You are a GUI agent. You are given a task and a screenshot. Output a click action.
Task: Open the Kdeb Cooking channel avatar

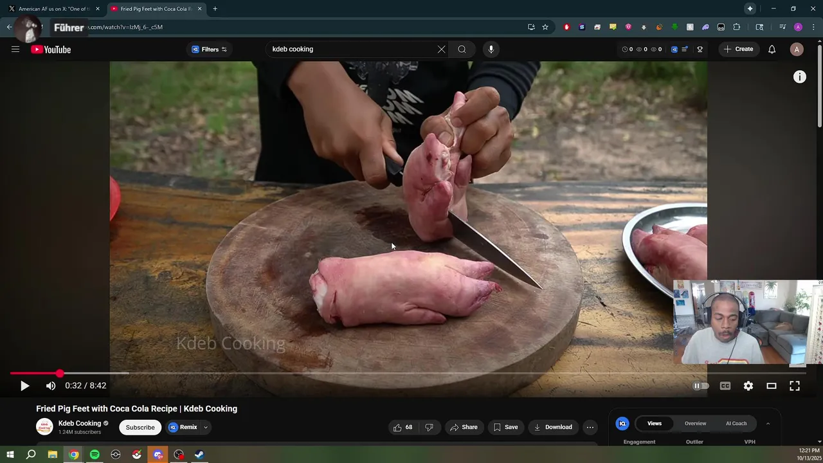pos(44,426)
